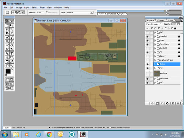Click the foreground color swatch
This screenshot has height=138, width=184.
tap(8, 71)
